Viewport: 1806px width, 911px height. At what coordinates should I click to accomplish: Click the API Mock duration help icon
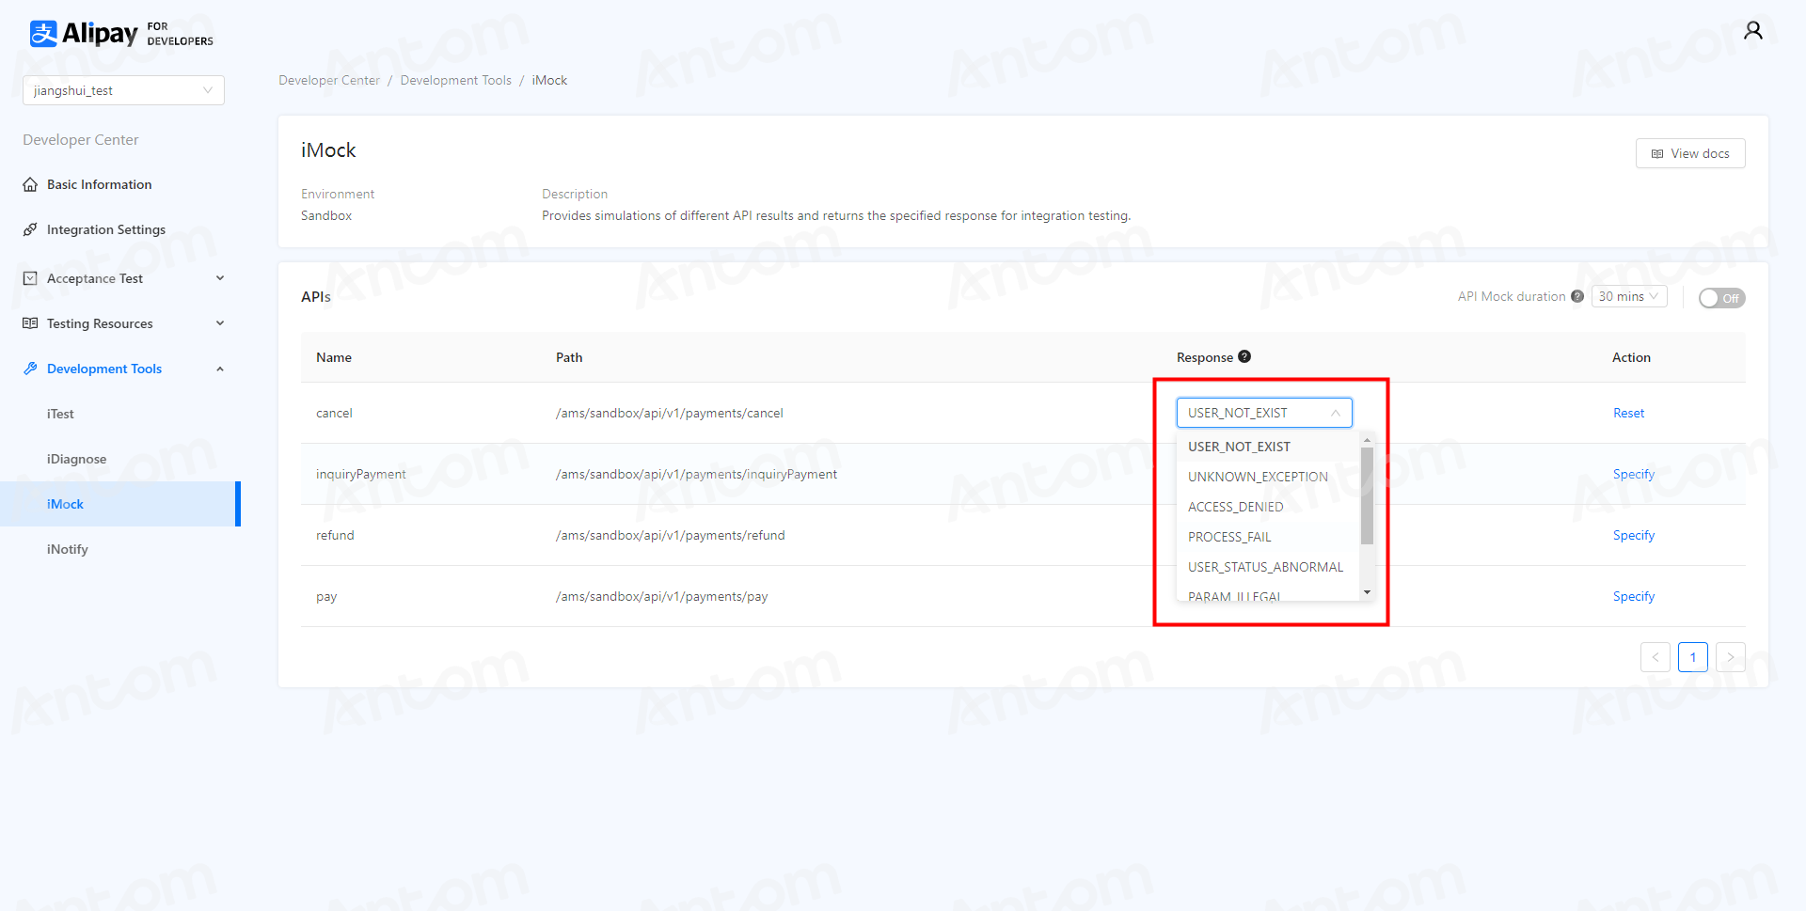1577,296
